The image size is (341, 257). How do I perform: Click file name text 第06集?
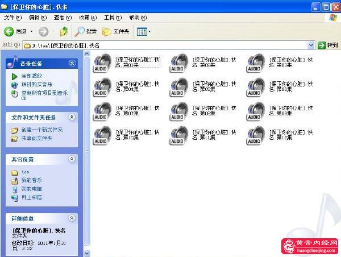click(x=291, y=86)
